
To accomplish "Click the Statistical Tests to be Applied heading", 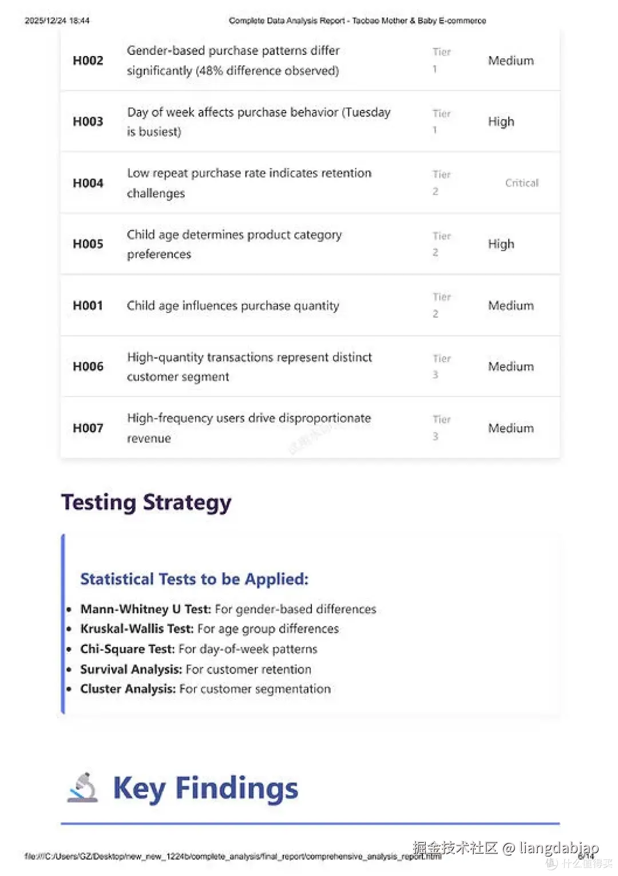I will click(194, 579).
